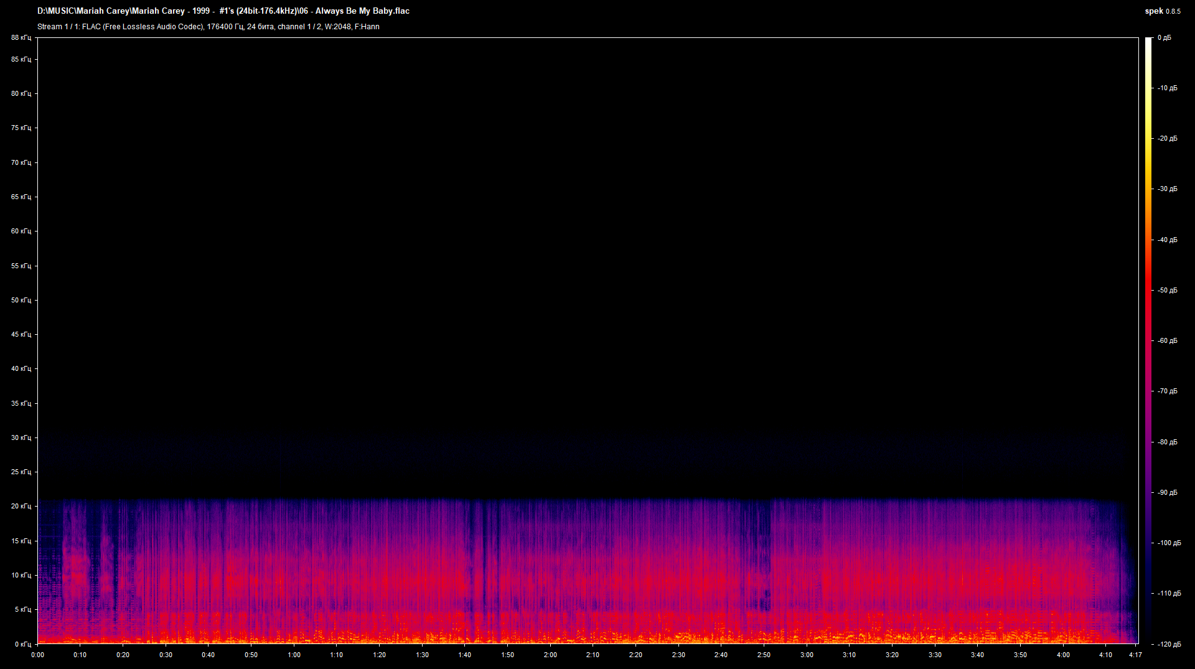1195x669 pixels.
Task: Click the '1:40' time axis label
Action: [465, 655]
